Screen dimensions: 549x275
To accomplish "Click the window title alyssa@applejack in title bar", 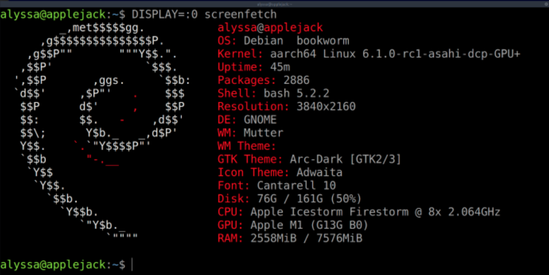I will (x=275, y=4).
